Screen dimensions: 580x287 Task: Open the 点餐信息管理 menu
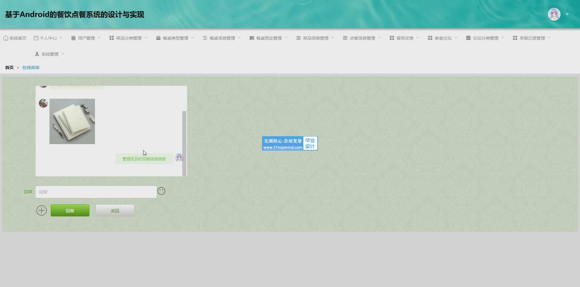click(x=362, y=38)
